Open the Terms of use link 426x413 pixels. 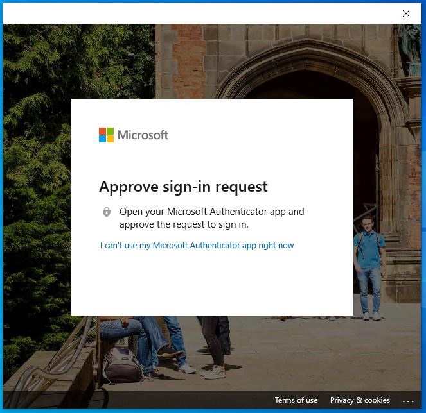pos(296,400)
